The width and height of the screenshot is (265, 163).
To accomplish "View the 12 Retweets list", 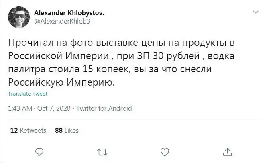I will pos(27,130).
